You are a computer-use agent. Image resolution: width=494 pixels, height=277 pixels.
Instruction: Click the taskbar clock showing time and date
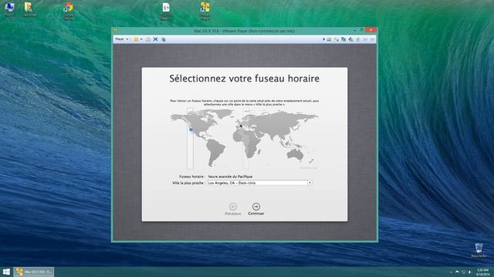pos(482,272)
